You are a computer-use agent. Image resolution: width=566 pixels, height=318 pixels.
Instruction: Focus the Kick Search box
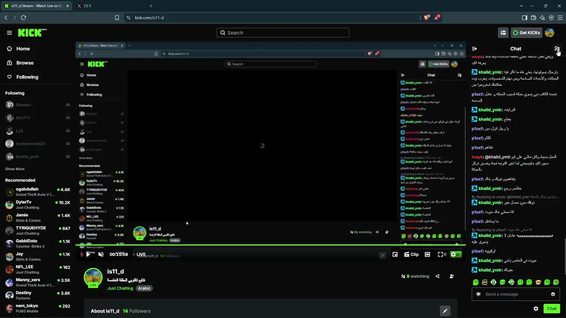click(x=283, y=33)
